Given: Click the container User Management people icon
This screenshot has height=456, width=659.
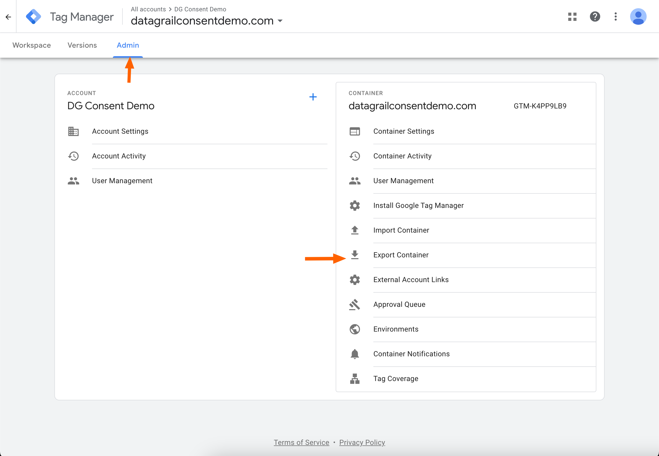Looking at the screenshot, I should coord(355,181).
